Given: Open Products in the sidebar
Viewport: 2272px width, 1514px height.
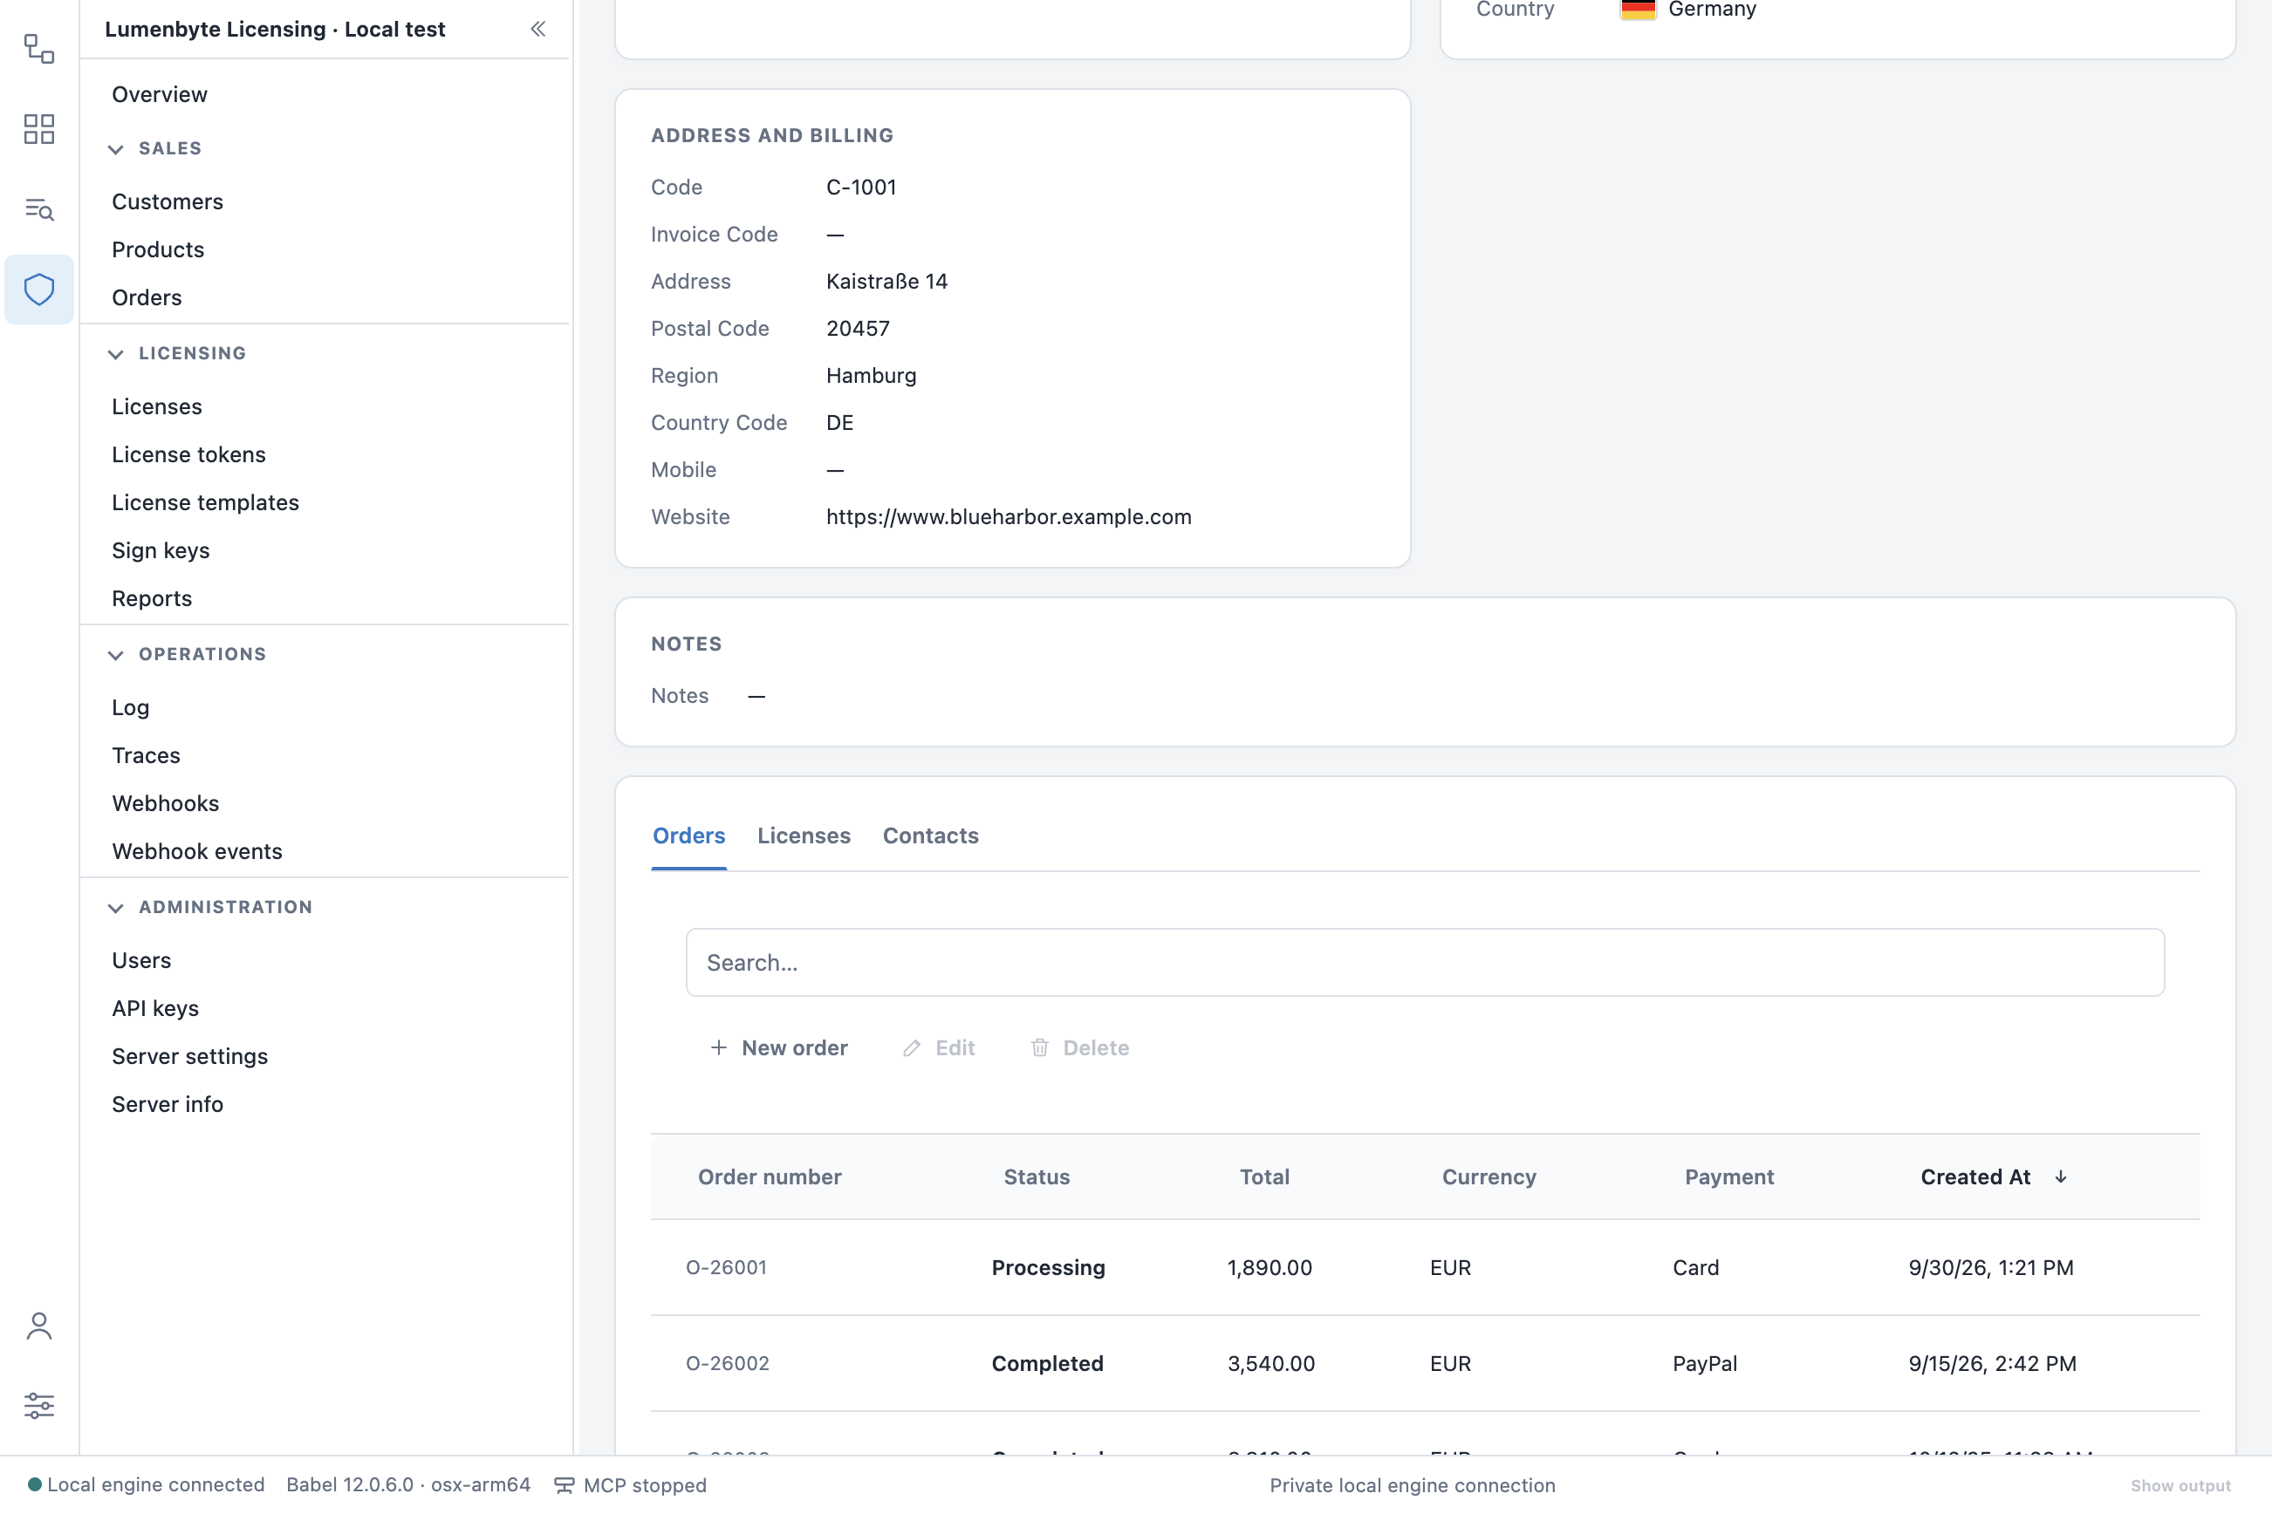Looking at the screenshot, I should pyautogui.click(x=157, y=249).
